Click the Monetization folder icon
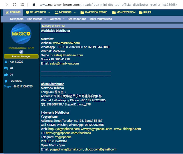 pos(114,13)
